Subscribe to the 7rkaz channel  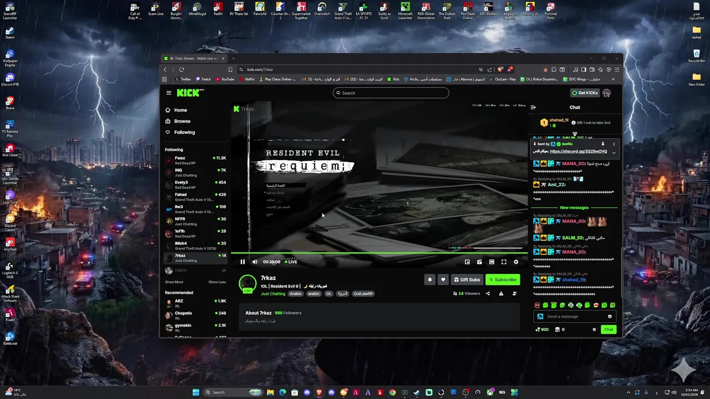[x=503, y=280]
